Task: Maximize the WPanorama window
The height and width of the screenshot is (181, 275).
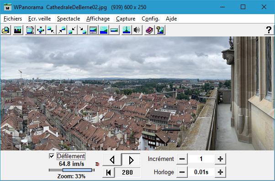Action: (243, 7)
